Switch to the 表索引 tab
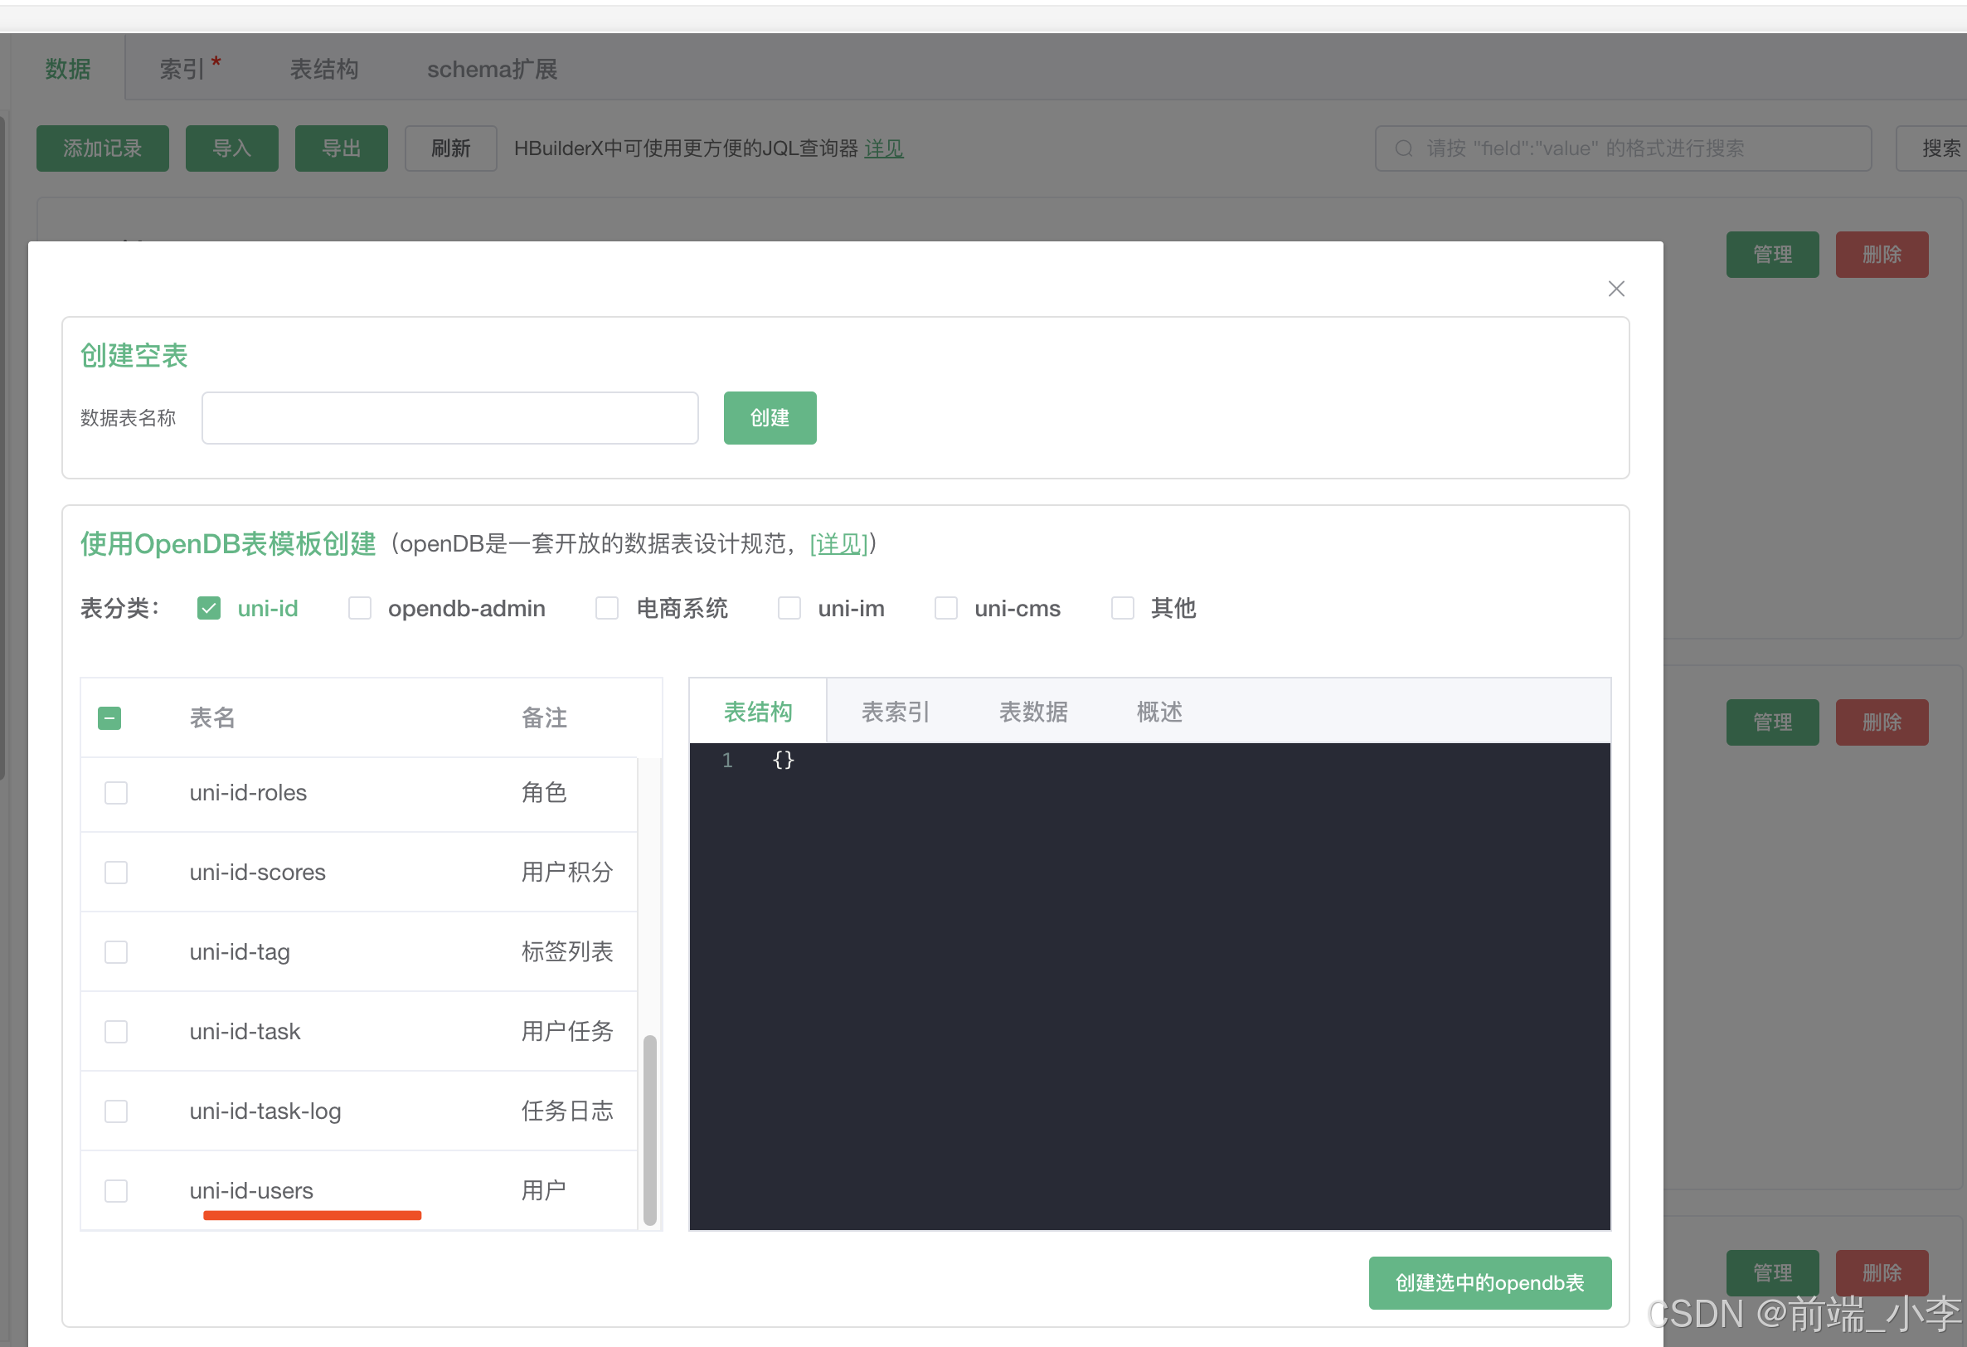The width and height of the screenshot is (1967, 1347). coord(896,711)
